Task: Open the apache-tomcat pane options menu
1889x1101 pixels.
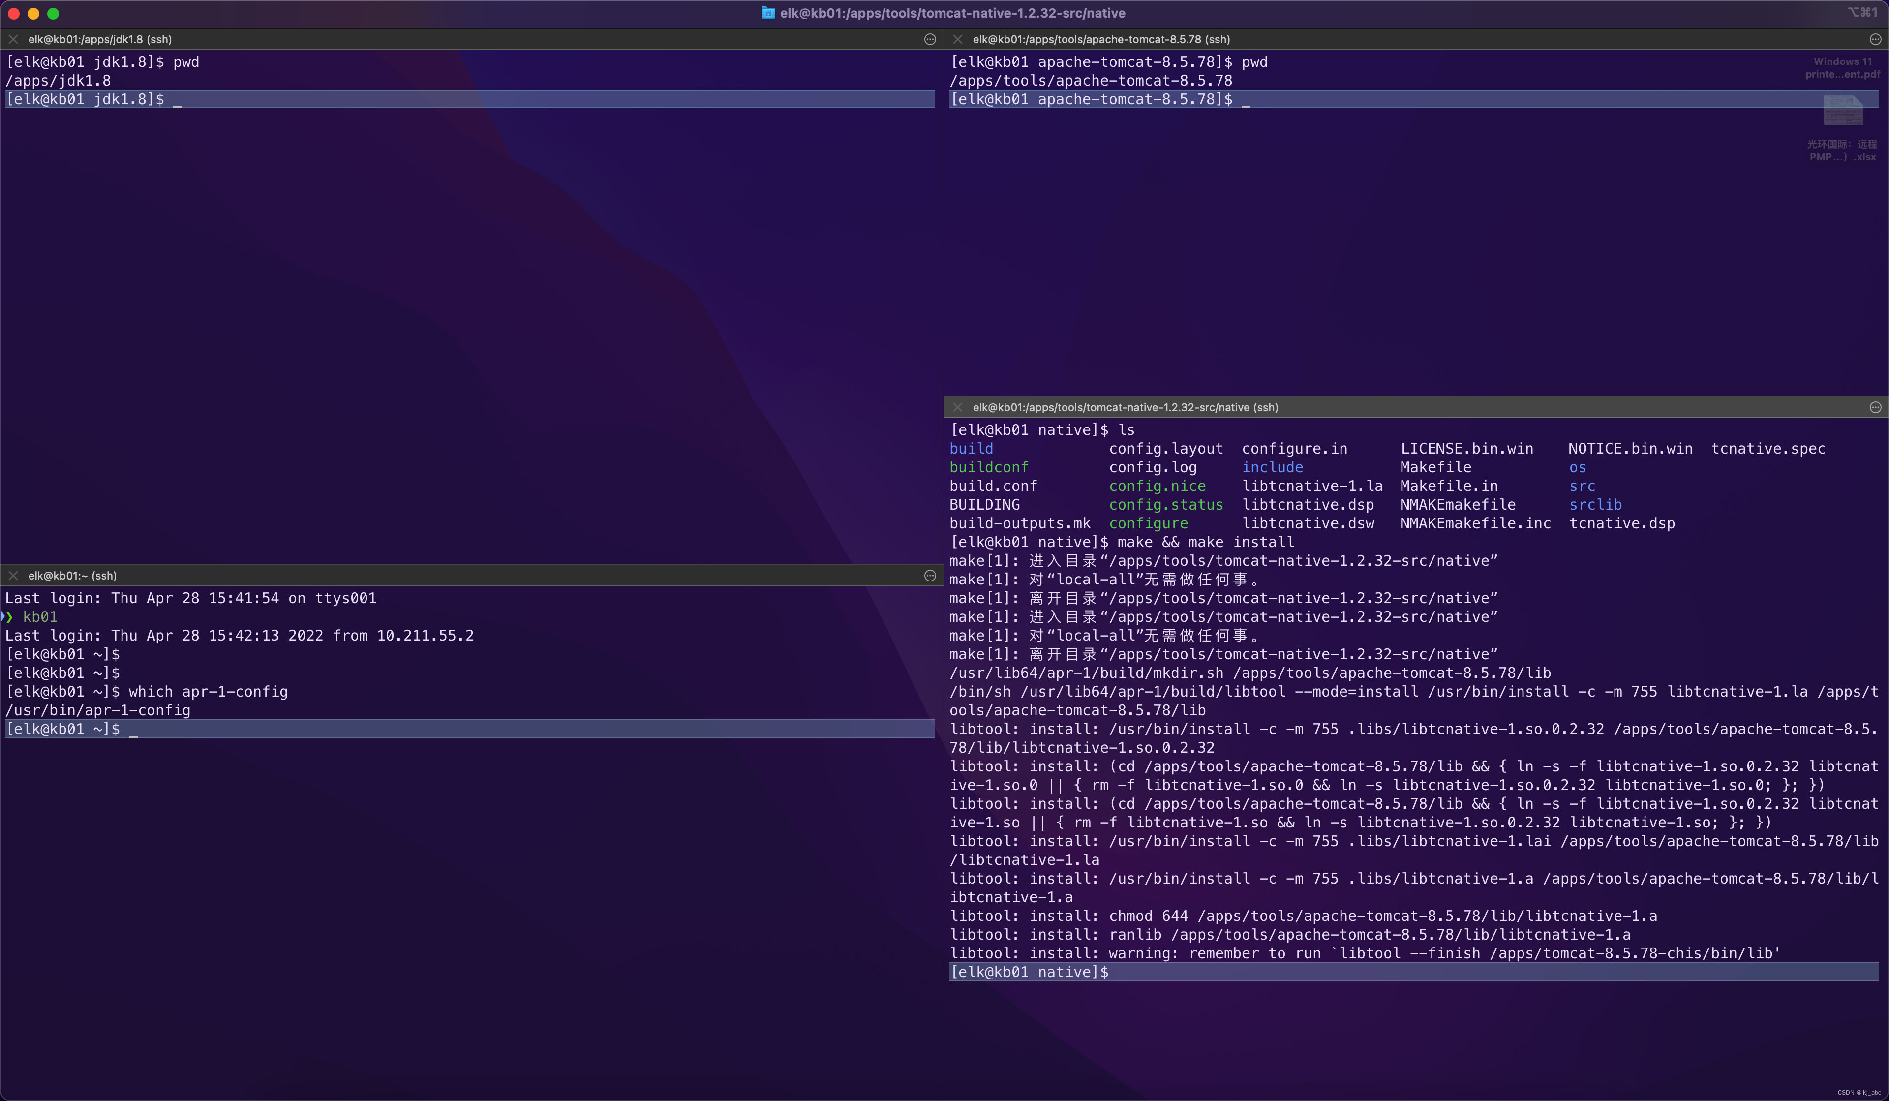Action: pyautogui.click(x=1875, y=40)
